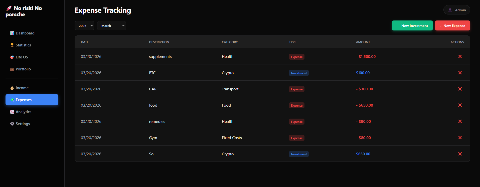Open Analytics from the sidebar

pyautogui.click(x=23, y=112)
